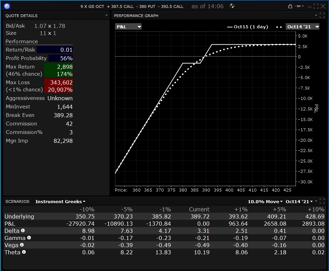Click the -1% scenario column header
This screenshot has width=329, height=271.
(165, 209)
